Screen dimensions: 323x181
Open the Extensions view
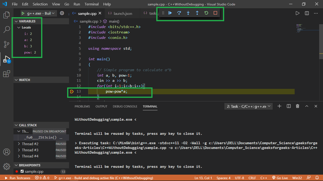(7, 73)
